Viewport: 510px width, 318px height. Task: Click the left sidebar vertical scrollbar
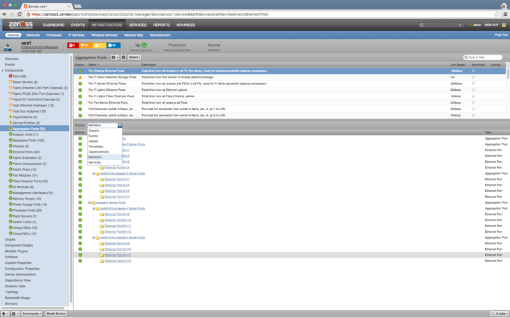(71, 179)
